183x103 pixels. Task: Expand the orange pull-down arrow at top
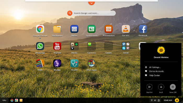point(92,3)
